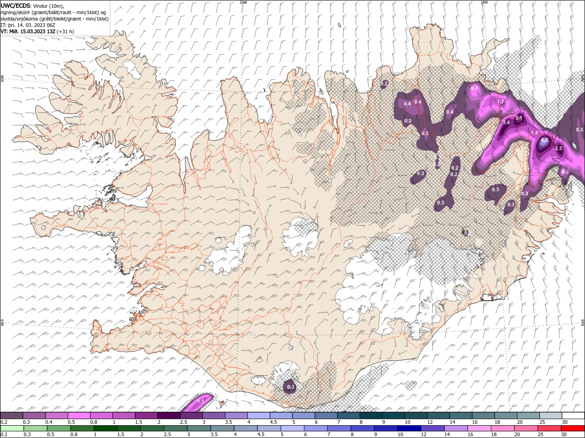This screenshot has height=438, width=585.
Task: Click the 2.5 value label on map
Action: point(558,149)
